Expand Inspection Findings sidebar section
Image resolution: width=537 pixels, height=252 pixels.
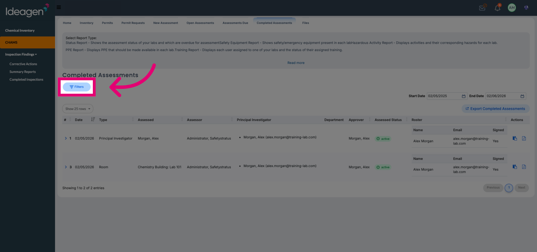(x=21, y=54)
